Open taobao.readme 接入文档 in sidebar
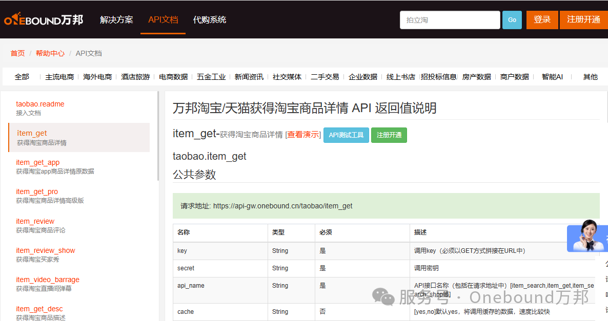This screenshot has height=321, width=608. click(40, 108)
